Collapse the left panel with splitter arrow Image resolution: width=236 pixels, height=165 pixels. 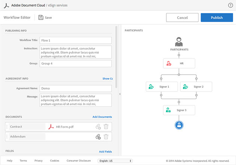(x=119, y=94)
